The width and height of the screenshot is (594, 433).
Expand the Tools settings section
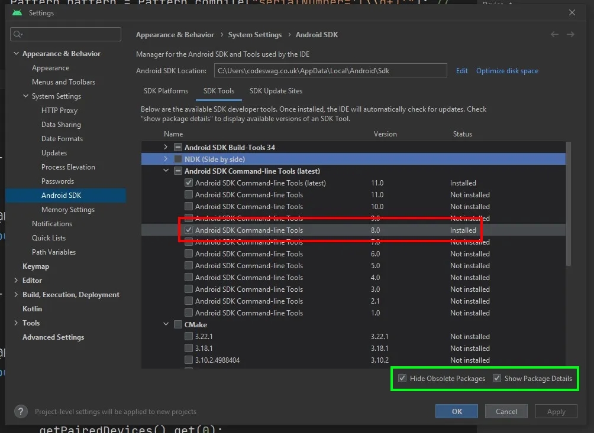(16, 323)
